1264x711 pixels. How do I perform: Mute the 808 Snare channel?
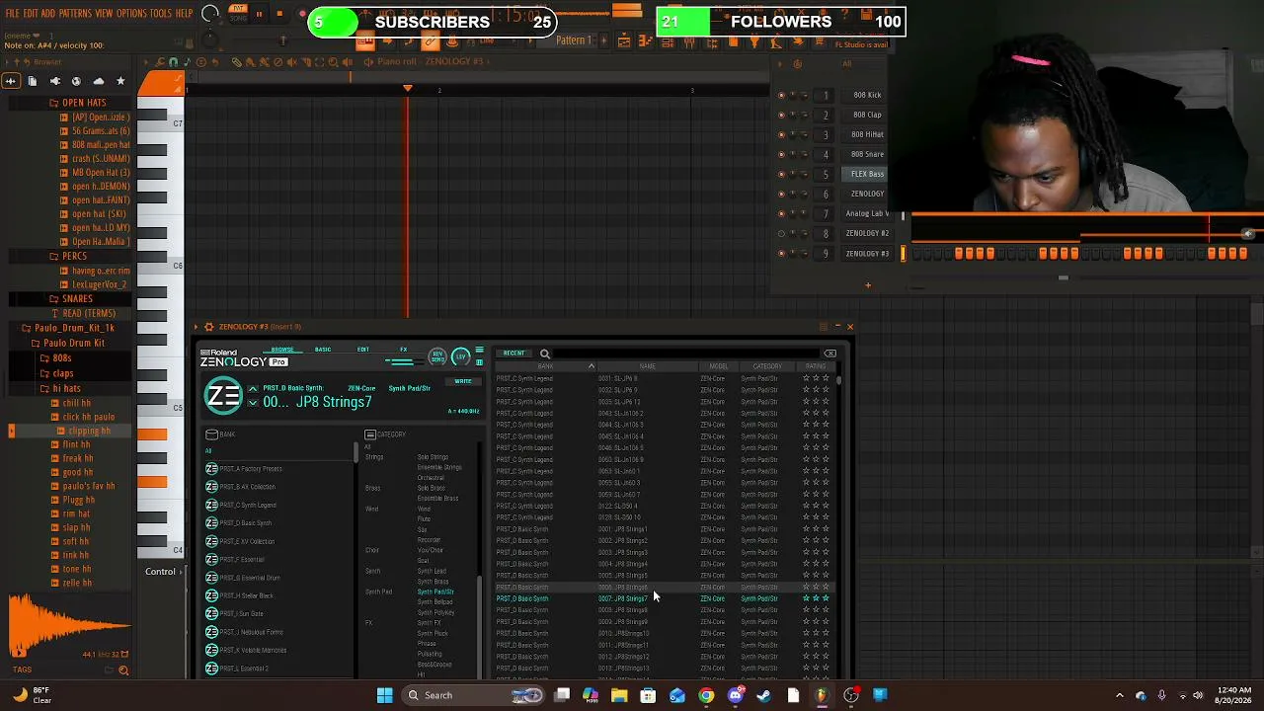781,154
